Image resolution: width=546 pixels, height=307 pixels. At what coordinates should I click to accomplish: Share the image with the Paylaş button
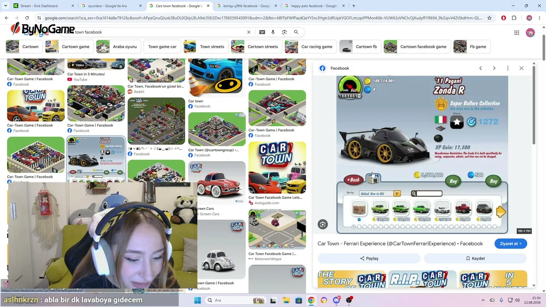point(369,258)
